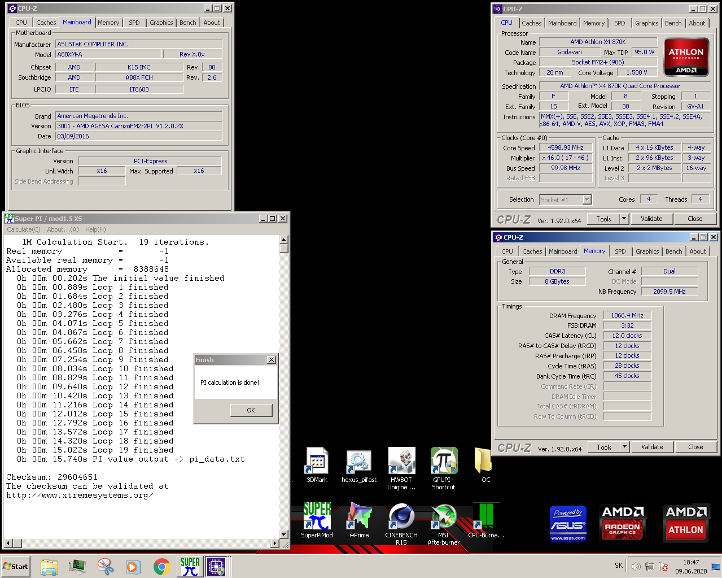This screenshot has width=722, height=578.
Task: Click the Multiplier value x 46.0 ( 17 - 46 )
Action: (565, 158)
